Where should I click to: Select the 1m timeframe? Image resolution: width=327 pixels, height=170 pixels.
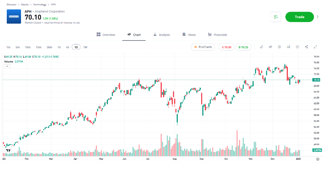[x=8, y=47]
